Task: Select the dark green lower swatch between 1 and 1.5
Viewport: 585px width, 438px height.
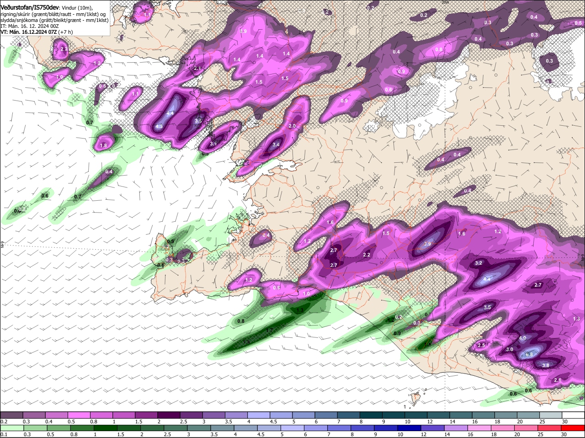Action: tap(106, 428)
